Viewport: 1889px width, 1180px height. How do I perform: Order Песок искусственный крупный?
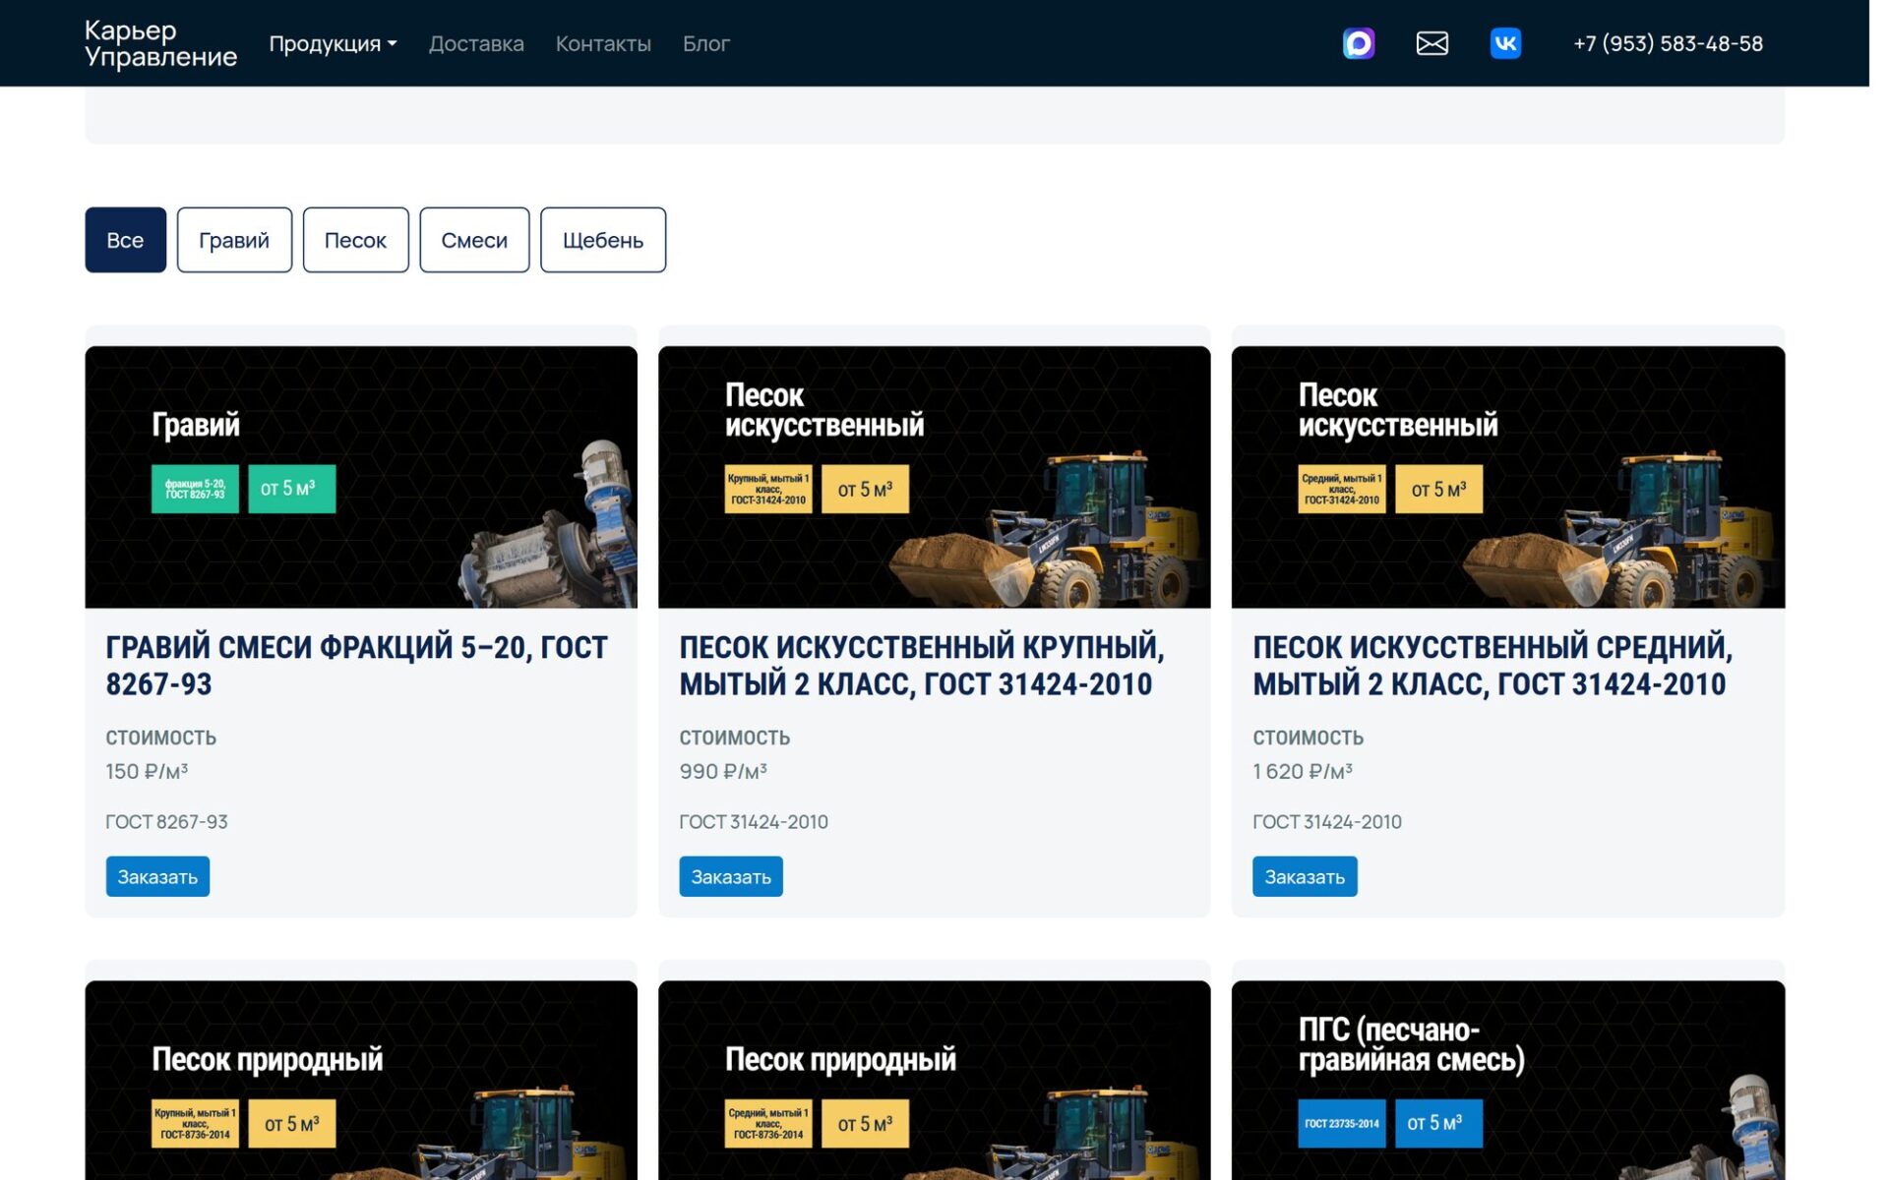click(x=731, y=876)
